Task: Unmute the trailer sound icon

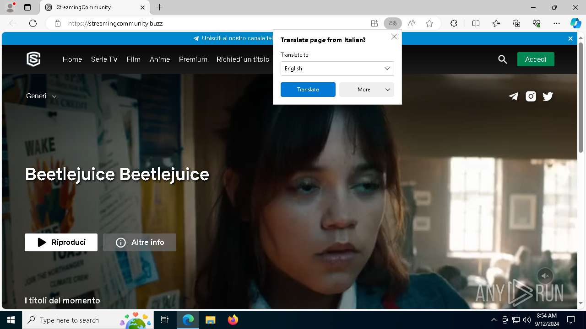Action: pos(545,276)
